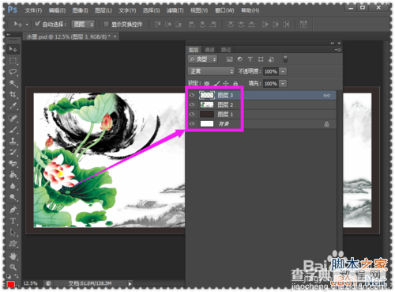Click the 图层 3 layer thumbnail
The height and width of the screenshot is (292, 395).
207,95
